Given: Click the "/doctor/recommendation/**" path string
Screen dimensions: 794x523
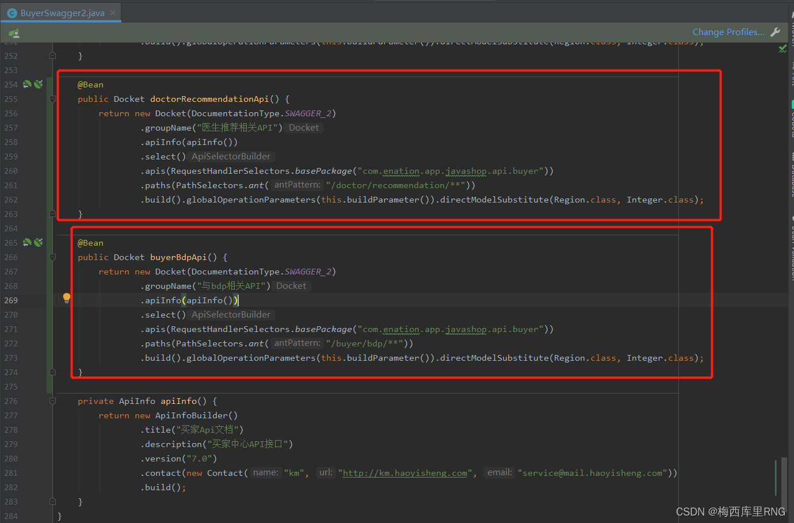Looking at the screenshot, I should point(396,185).
